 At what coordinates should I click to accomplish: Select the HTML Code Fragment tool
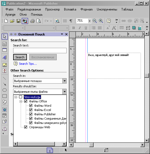point(5,122)
